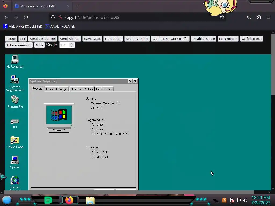Select the Windows 95 - Virtual x86 browser tab
The height and width of the screenshot is (206, 275).
[42, 6]
